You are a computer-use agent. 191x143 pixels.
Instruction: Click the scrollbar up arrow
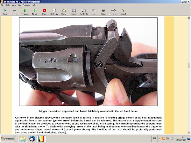coord(189,17)
